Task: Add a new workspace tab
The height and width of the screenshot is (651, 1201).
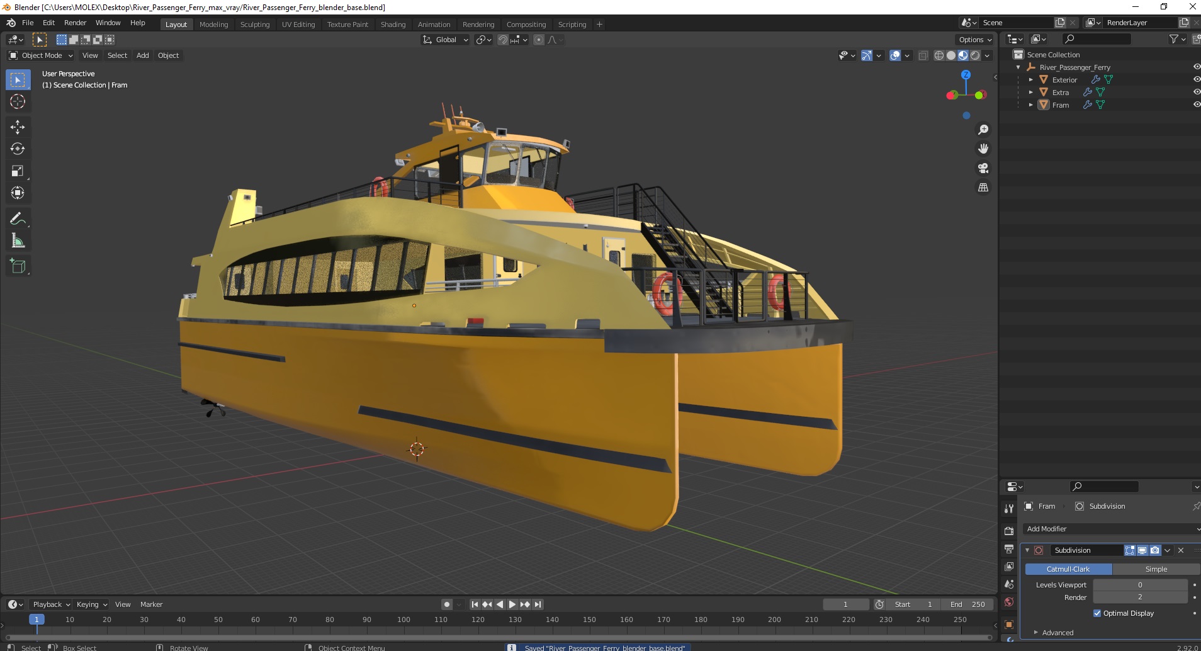Action: click(599, 25)
